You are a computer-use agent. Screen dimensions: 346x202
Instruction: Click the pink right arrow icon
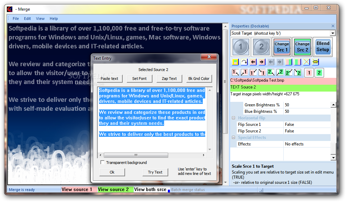262,62
